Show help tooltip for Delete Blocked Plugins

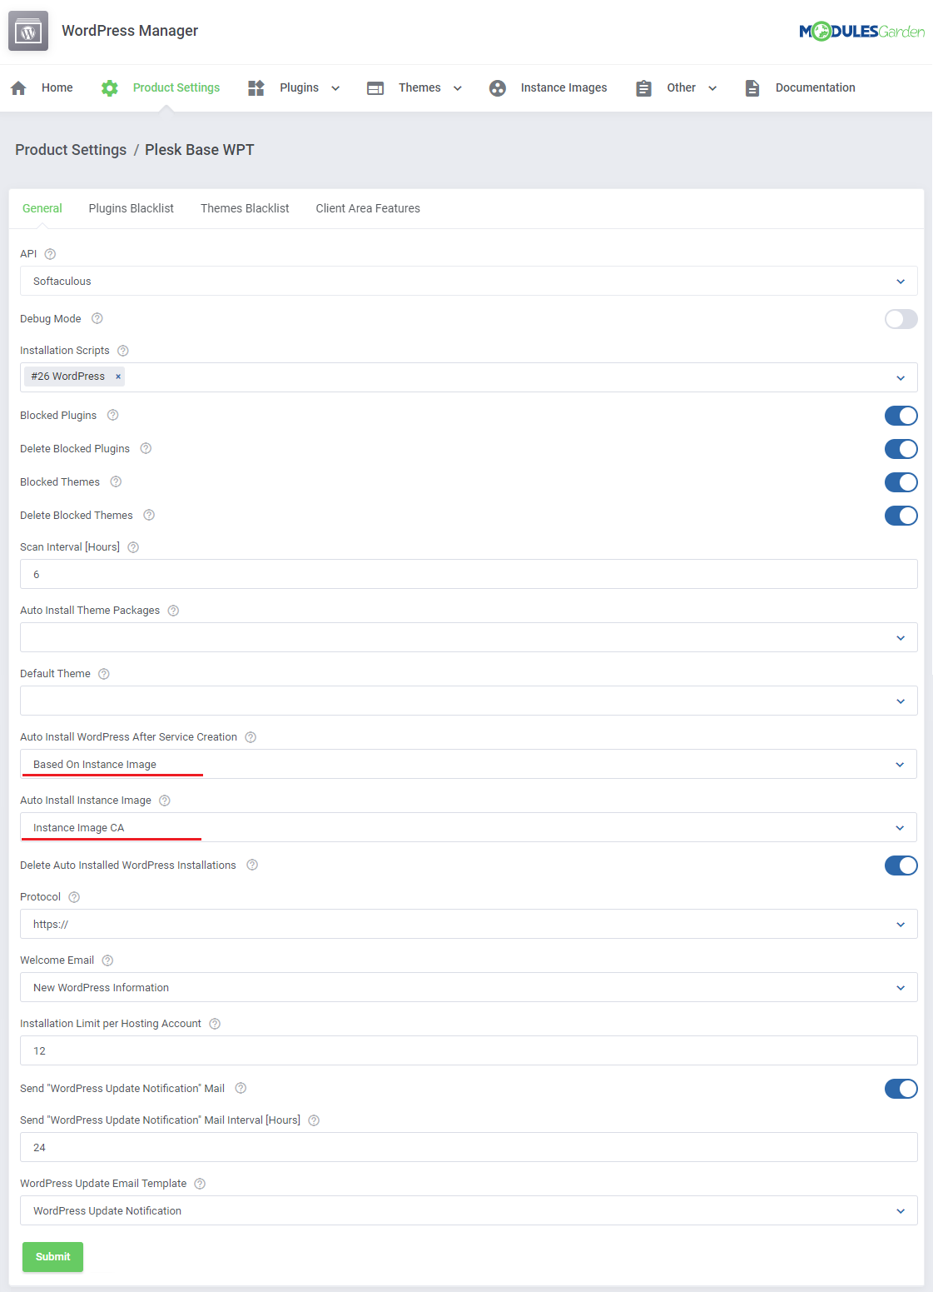(146, 448)
